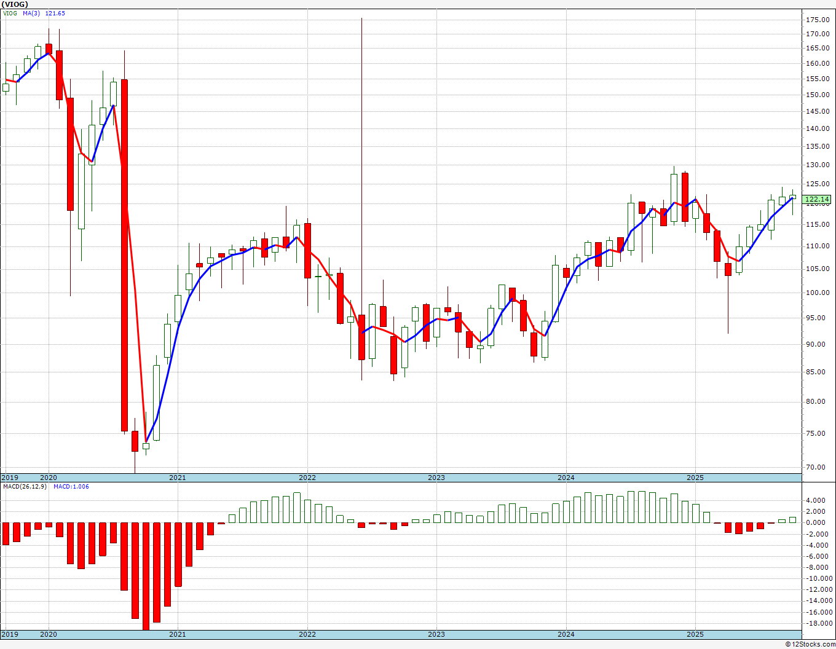Viewport: 836px width, 649px height.
Task: Click 2020 on the price chart time axis
Action: click(48, 478)
